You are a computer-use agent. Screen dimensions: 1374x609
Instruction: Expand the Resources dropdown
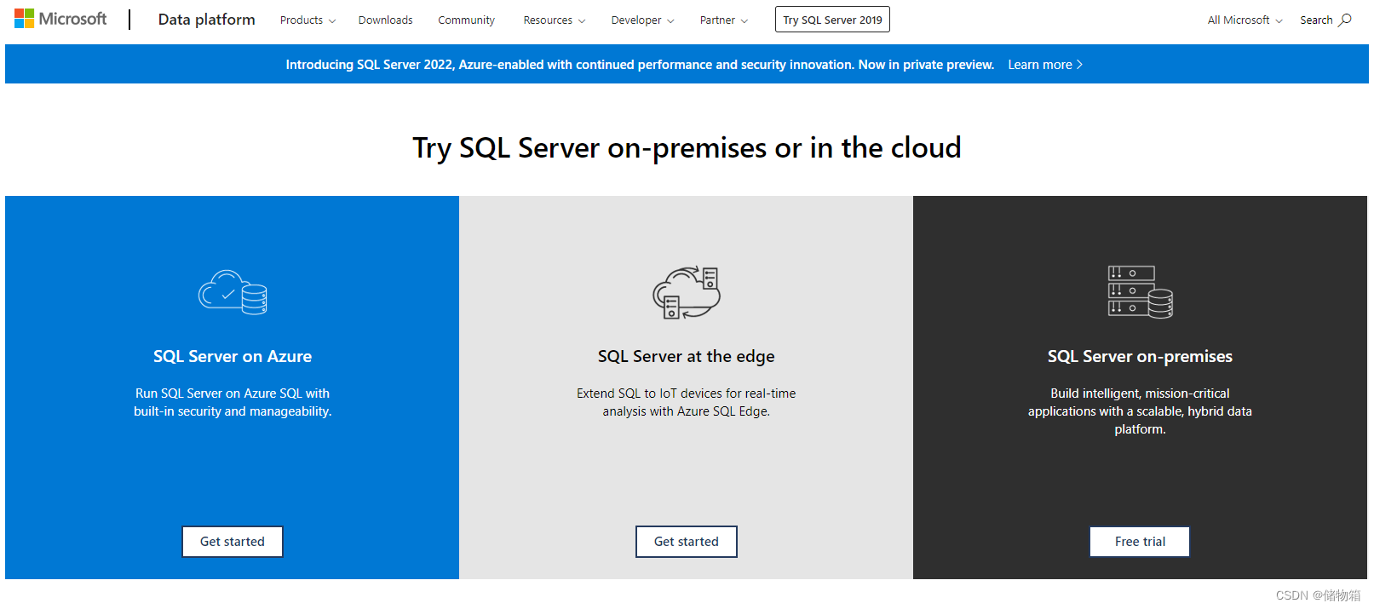click(x=554, y=20)
